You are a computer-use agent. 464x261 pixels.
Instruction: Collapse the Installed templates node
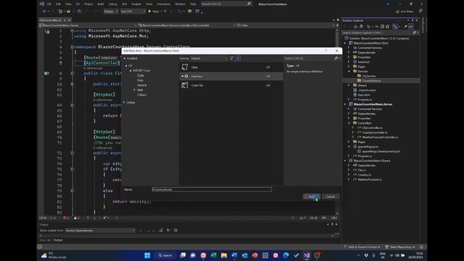click(x=125, y=58)
